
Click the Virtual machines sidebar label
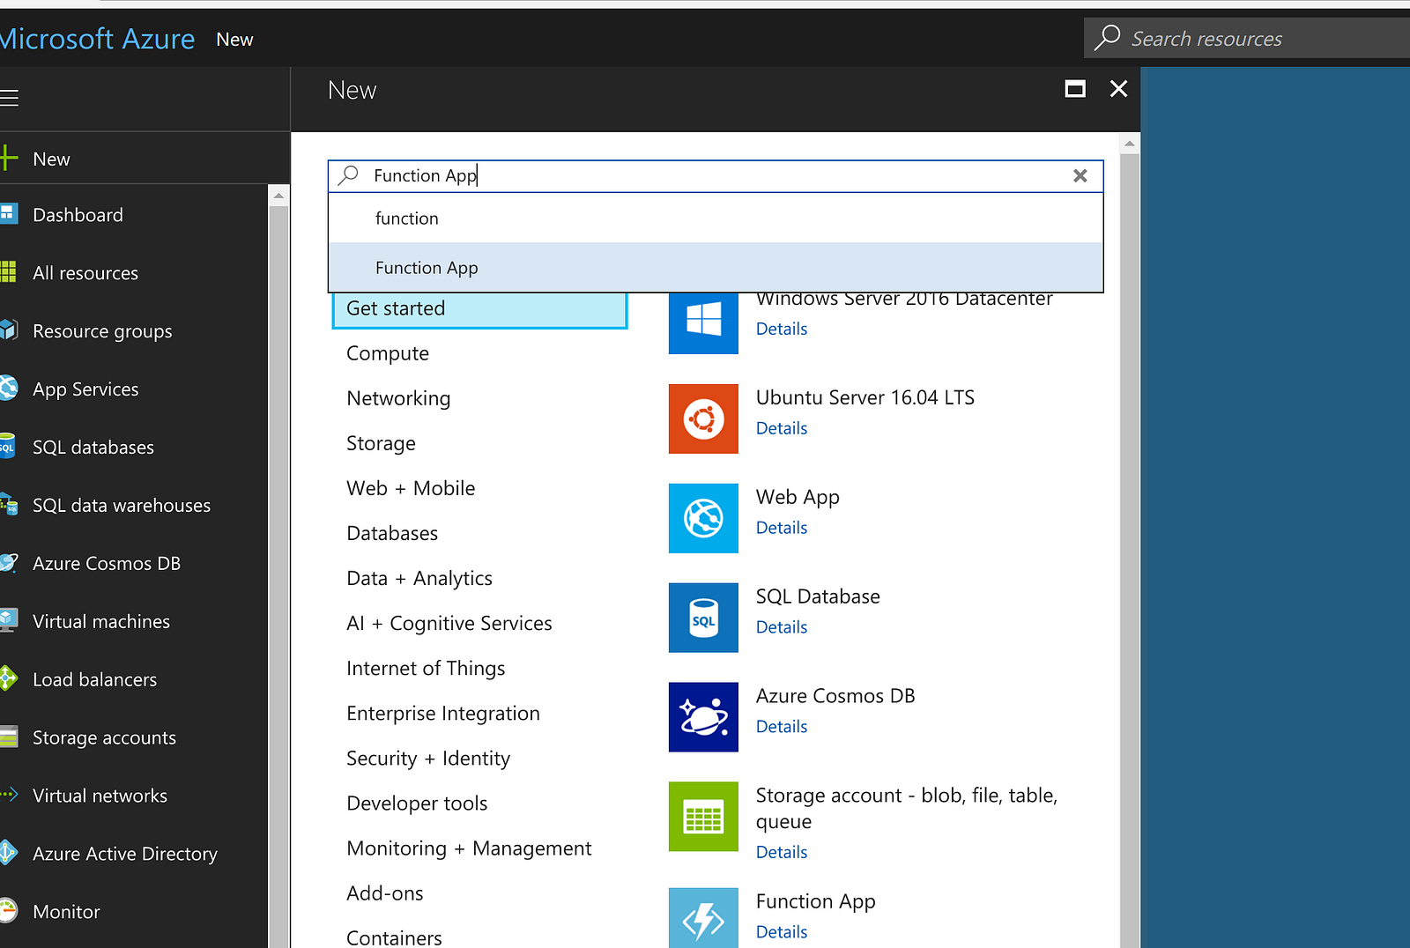[101, 621]
